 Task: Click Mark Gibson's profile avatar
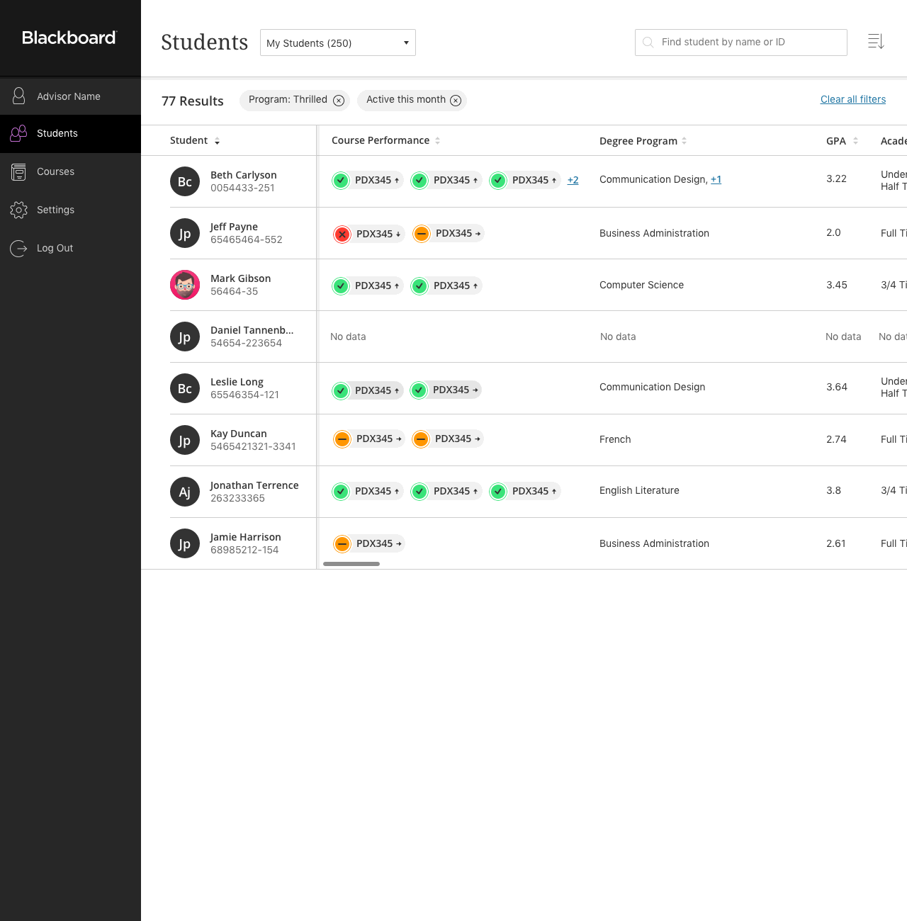pos(185,285)
